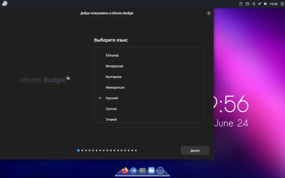Viewport: 285px width, 178px height.
Task: Select the checked Русский language row
Action: tap(149, 98)
